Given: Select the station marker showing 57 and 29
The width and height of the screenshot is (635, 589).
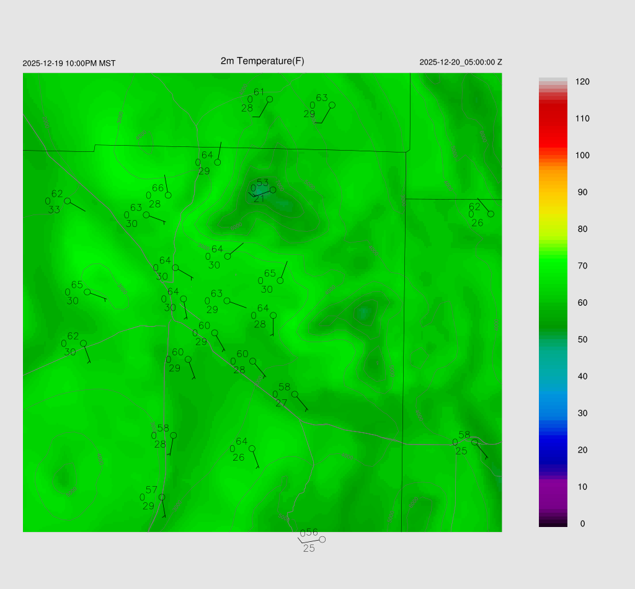Looking at the screenshot, I should click(x=162, y=497).
